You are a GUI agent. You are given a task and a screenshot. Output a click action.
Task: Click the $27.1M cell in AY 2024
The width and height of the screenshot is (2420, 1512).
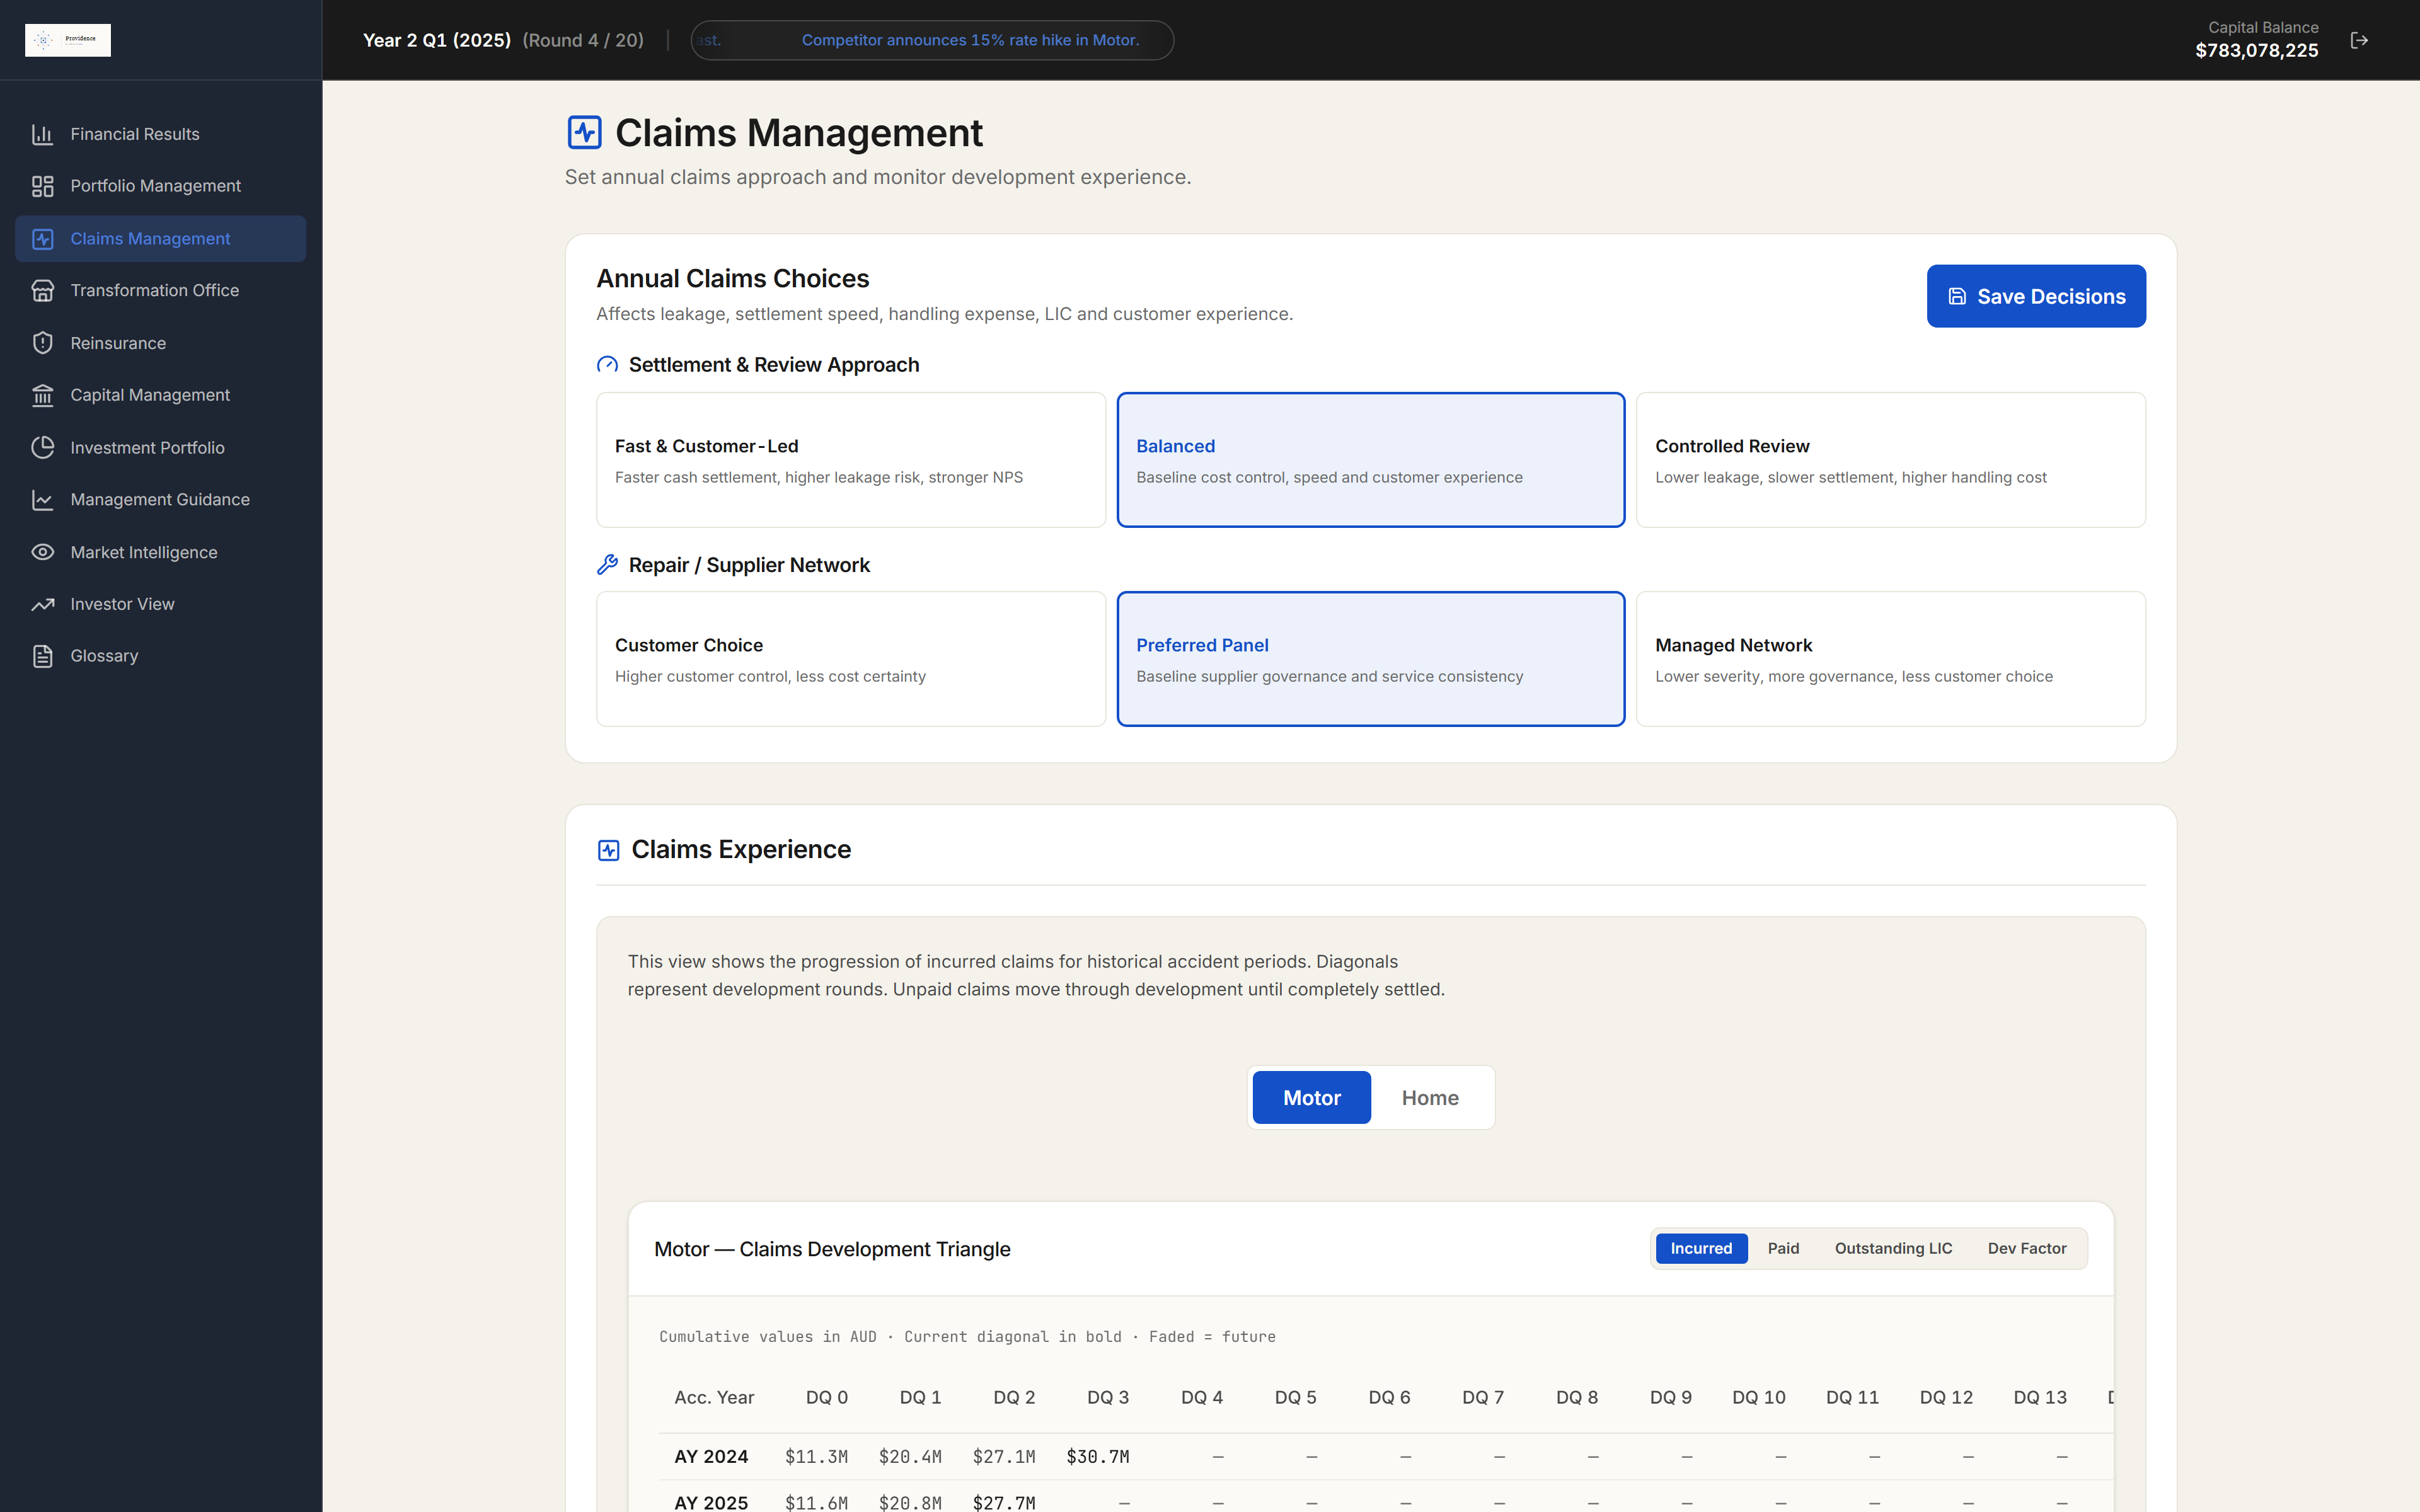pyautogui.click(x=1004, y=1457)
